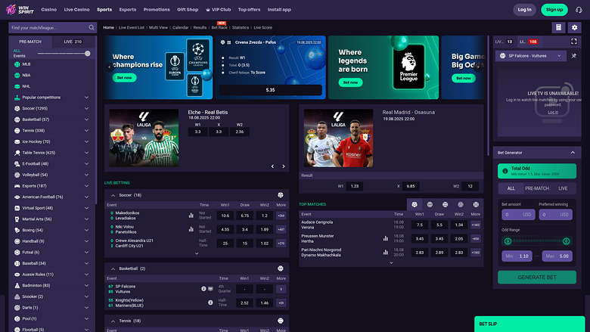Select Total Odd option in Bet Generator
The image size is (590, 332).
(x=537, y=171)
